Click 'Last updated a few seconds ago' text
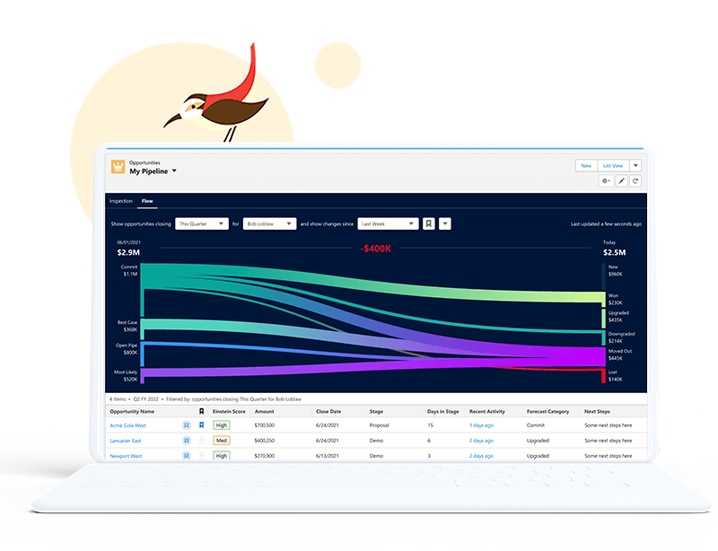Screen dimensions: 718x551 [x=606, y=224]
